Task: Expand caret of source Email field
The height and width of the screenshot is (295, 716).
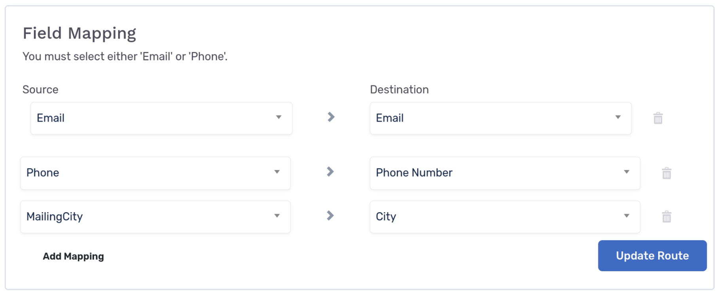Action: pyautogui.click(x=278, y=117)
